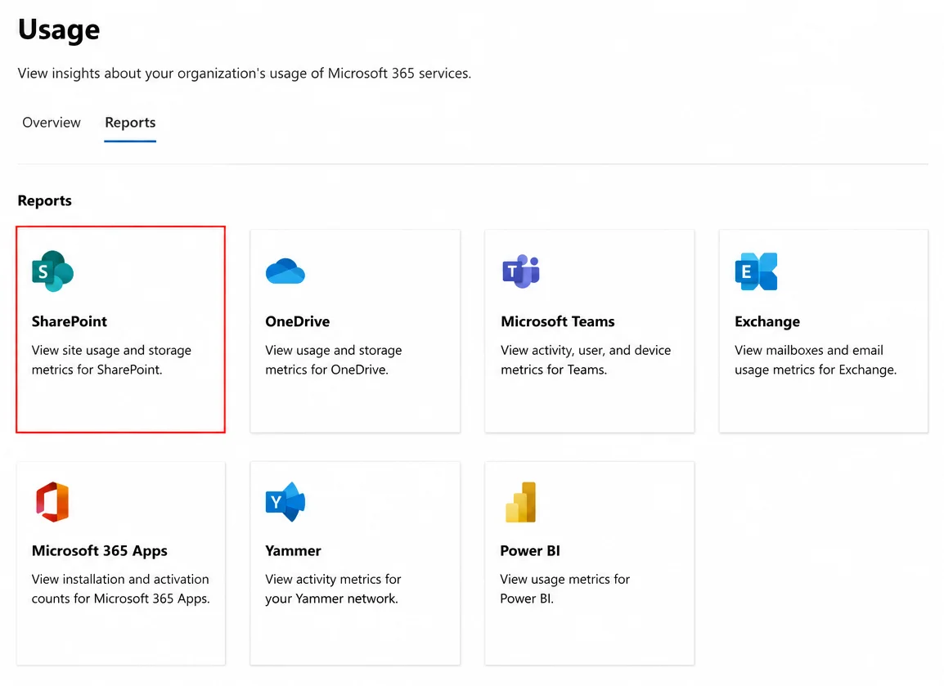
Task: Click the Power BI logo icon
Action: [521, 501]
